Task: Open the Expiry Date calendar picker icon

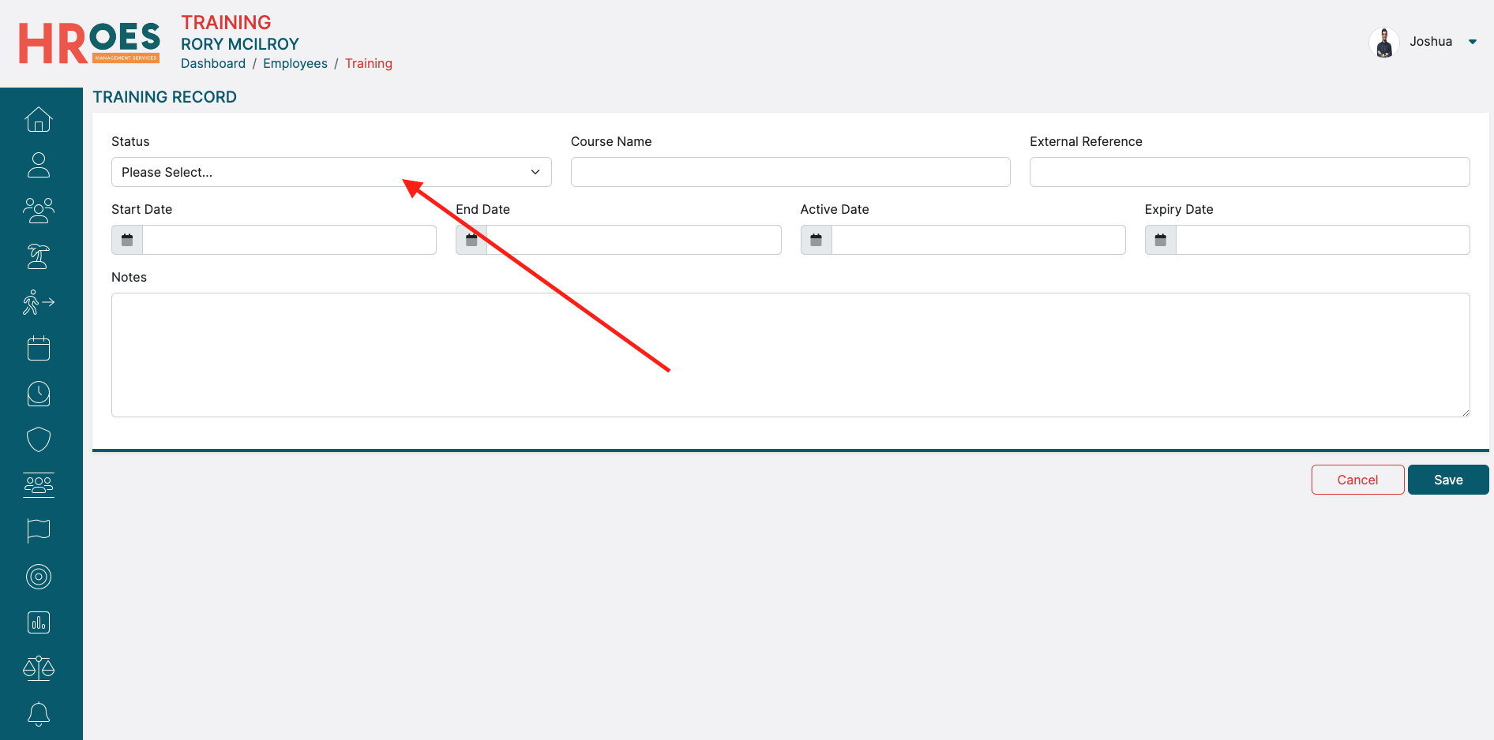Action: (x=1160, y=240)
